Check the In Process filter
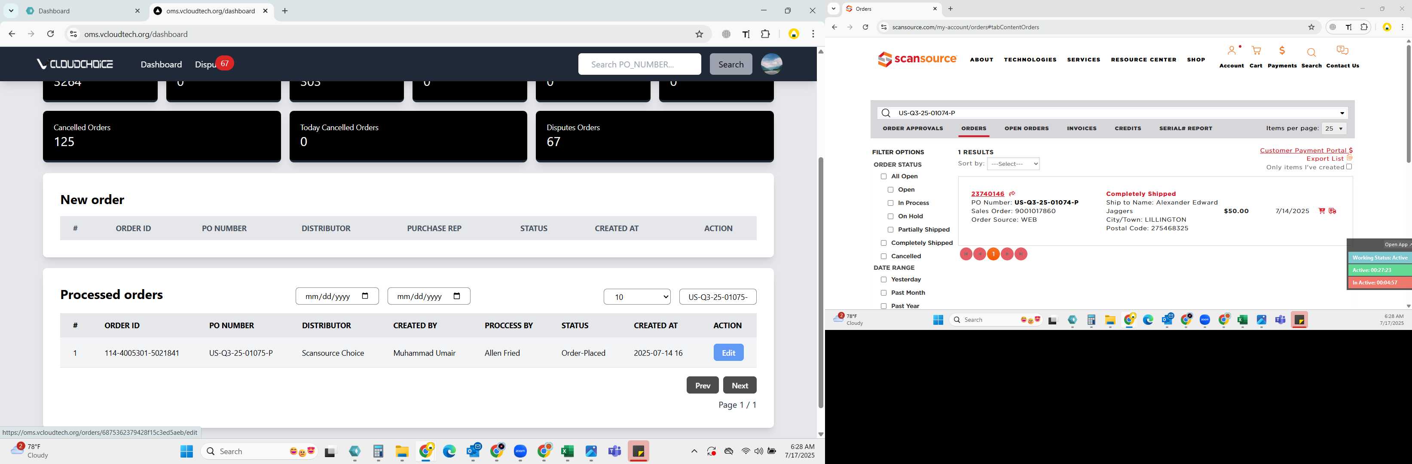Screen dimensions: 1412x464 click(x=890, y=203)
